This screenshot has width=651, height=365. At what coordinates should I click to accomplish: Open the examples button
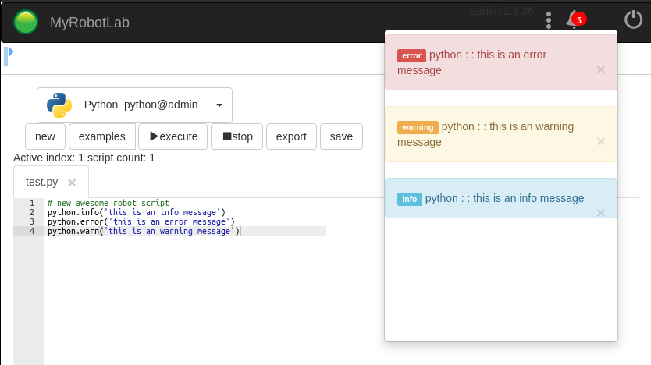click(102, 136)
